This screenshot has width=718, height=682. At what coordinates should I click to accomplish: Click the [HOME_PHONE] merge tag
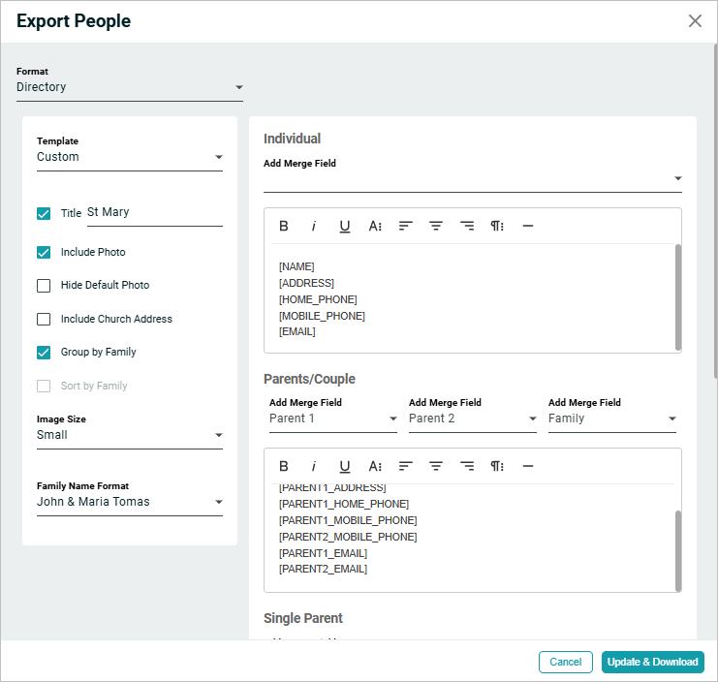coord(318,299)
